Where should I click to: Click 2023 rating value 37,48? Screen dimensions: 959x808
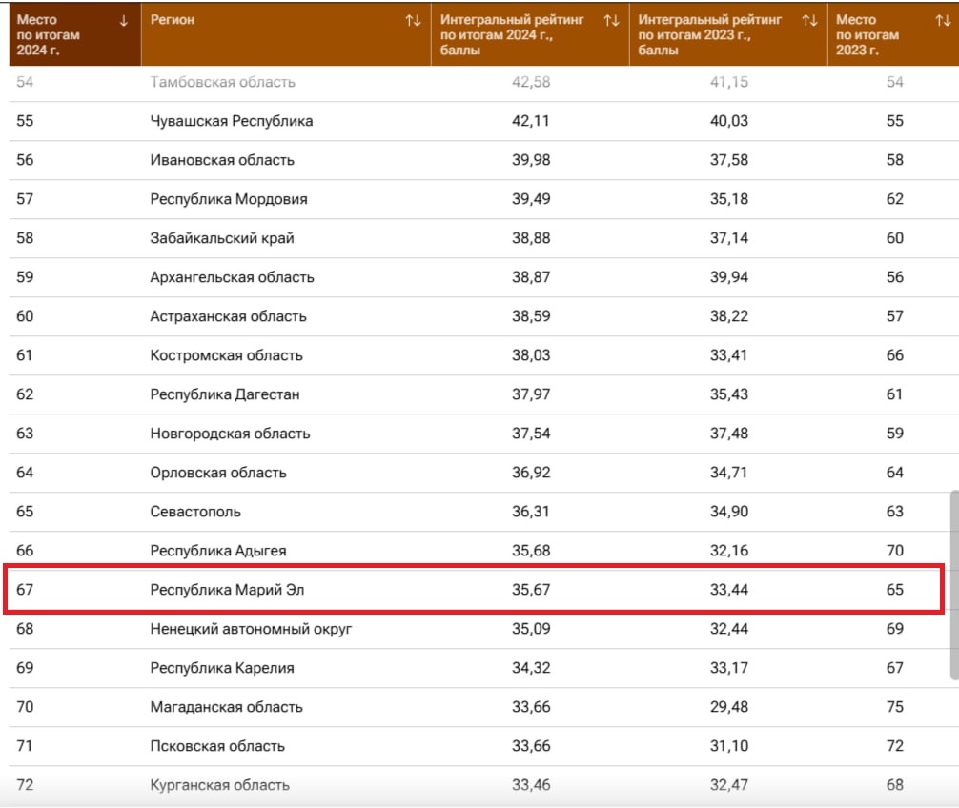coord(729,434)
